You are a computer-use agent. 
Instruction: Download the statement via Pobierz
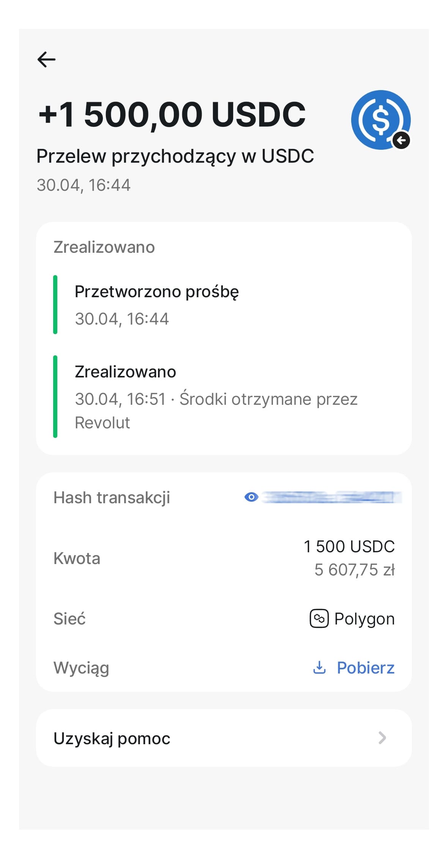click(x=366, y=667)
